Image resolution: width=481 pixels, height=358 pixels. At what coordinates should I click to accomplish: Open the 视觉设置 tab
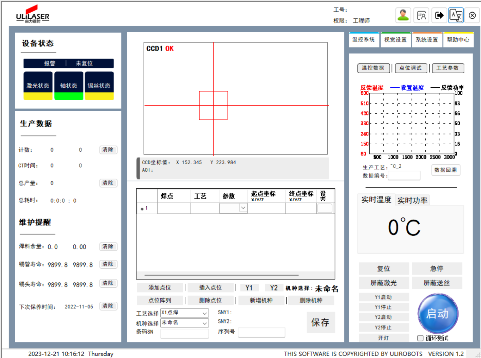pos(395,40)
